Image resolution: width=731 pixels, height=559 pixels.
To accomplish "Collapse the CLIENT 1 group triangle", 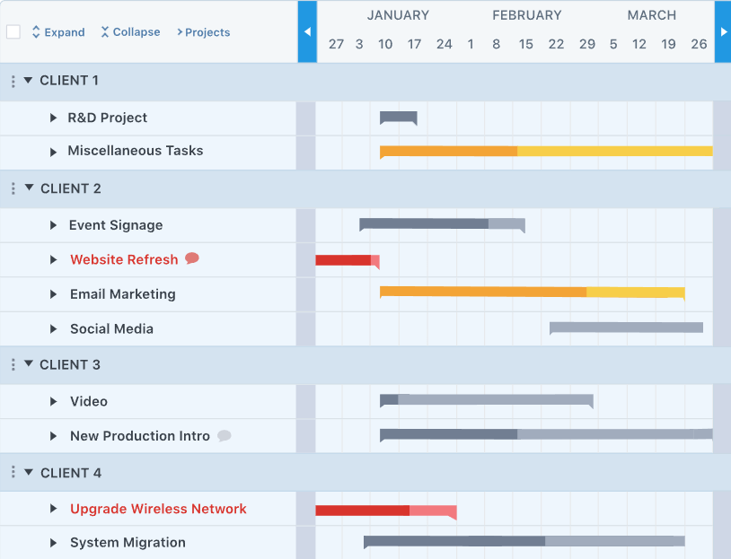I will pyautogui.click(x=28, y=80).
